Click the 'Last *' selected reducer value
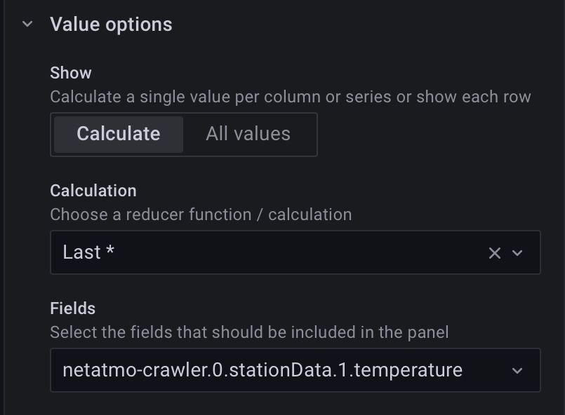This screenshot has height=415, width=565. 88,252
